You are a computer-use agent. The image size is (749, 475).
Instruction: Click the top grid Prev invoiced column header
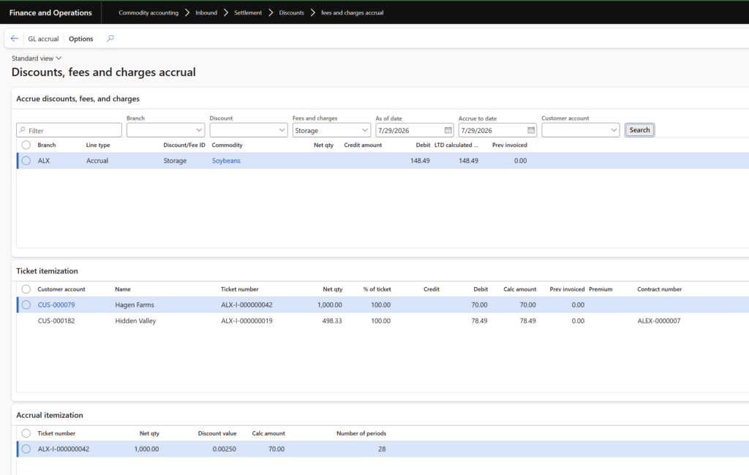pos(510,145)
